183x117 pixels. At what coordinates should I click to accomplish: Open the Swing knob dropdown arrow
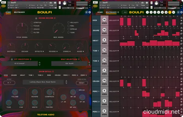tap(70, 52)
